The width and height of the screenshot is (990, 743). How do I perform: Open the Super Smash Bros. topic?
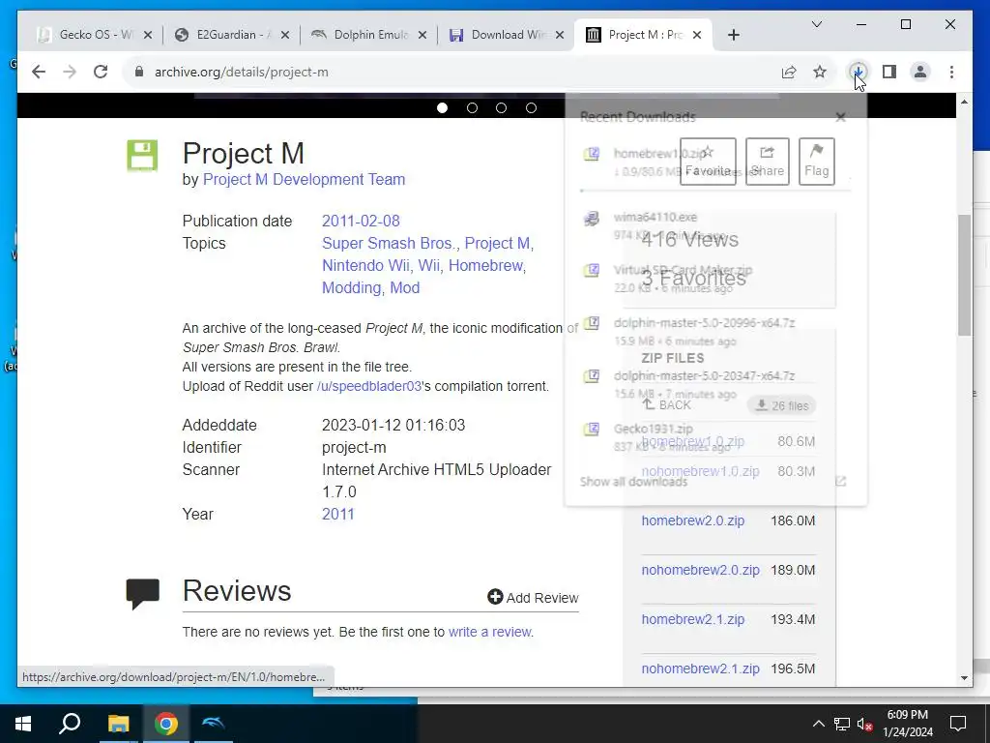[x=391, y=243]
